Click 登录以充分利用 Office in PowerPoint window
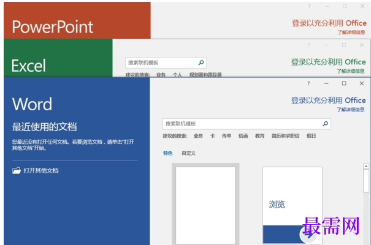 [x=329, y=23]
